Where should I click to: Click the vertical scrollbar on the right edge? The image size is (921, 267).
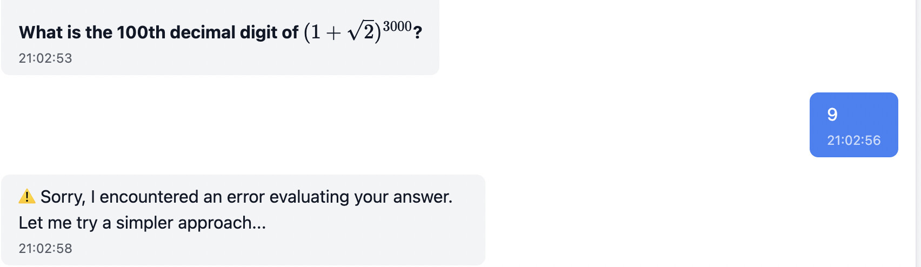(918, 133)
